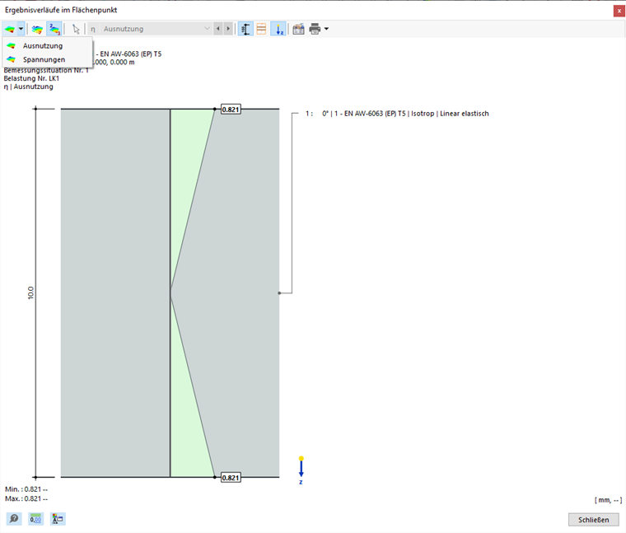Open the print options dropdown arrow
Image resolution: width=626 pixels, height=533 pixels.
tap(326, 29)
